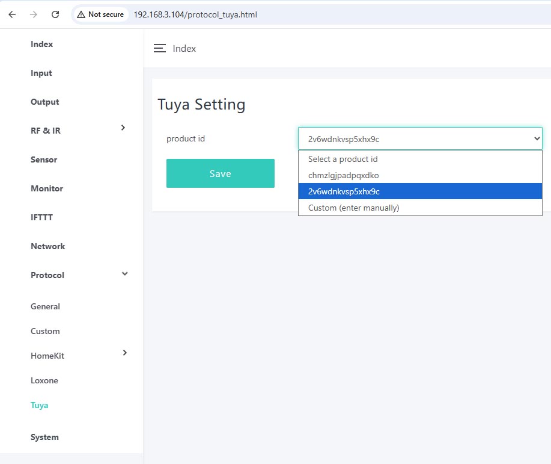Screen dimensions: 551x464
Task: Expand the RF & IR submenu chevron
Action: [123, 128]
